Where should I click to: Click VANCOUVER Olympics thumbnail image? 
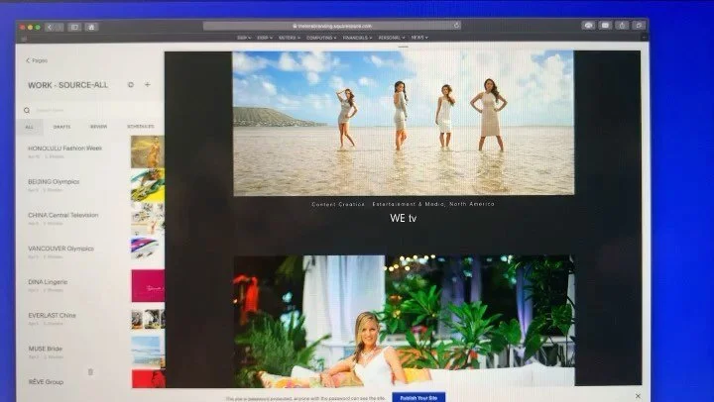pyautogui.click(x=148, y=249)
